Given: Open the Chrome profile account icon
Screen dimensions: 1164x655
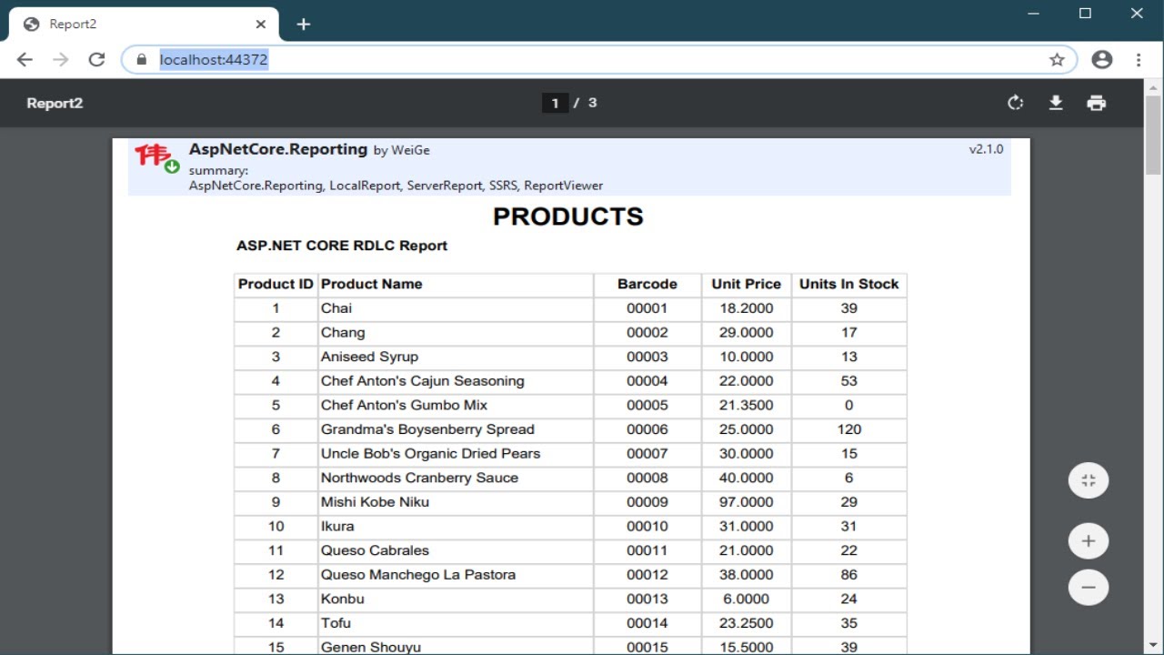Looking at the screenshot, I should (x=1102, y=60).
